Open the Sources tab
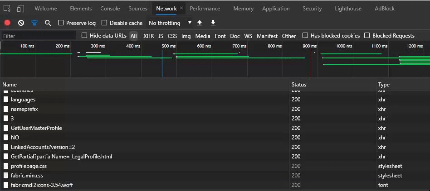Viewport: 430px width, 191px height. [138, 9]
